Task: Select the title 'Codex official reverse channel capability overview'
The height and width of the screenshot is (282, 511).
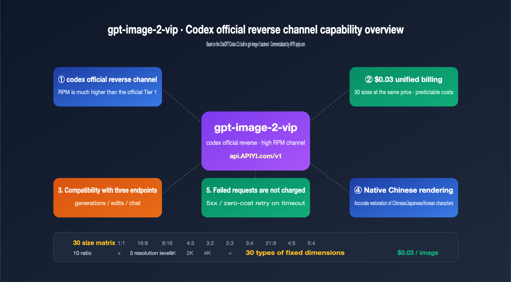Action: [294, 30]
